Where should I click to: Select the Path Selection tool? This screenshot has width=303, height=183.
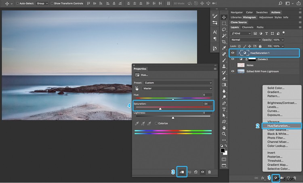(x=224, y=116)
